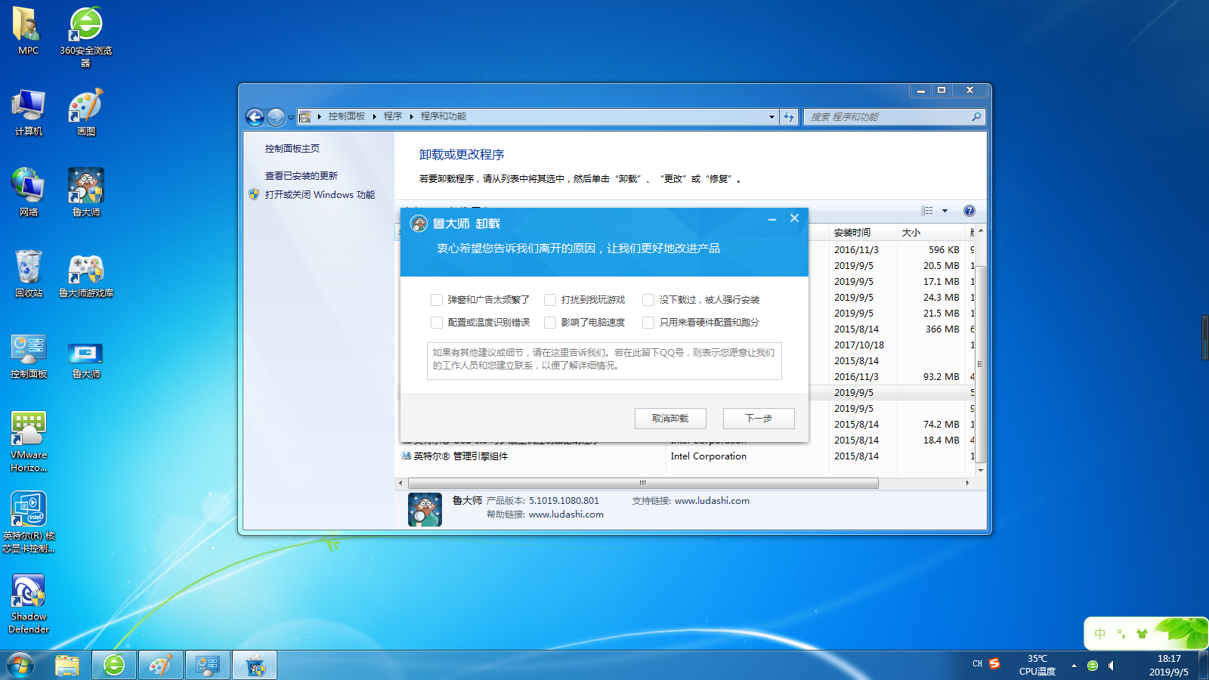1209x680 pixels.
Task: Expand the 程序 breadcrumb arrow
Action: click(x=412, y=116)
